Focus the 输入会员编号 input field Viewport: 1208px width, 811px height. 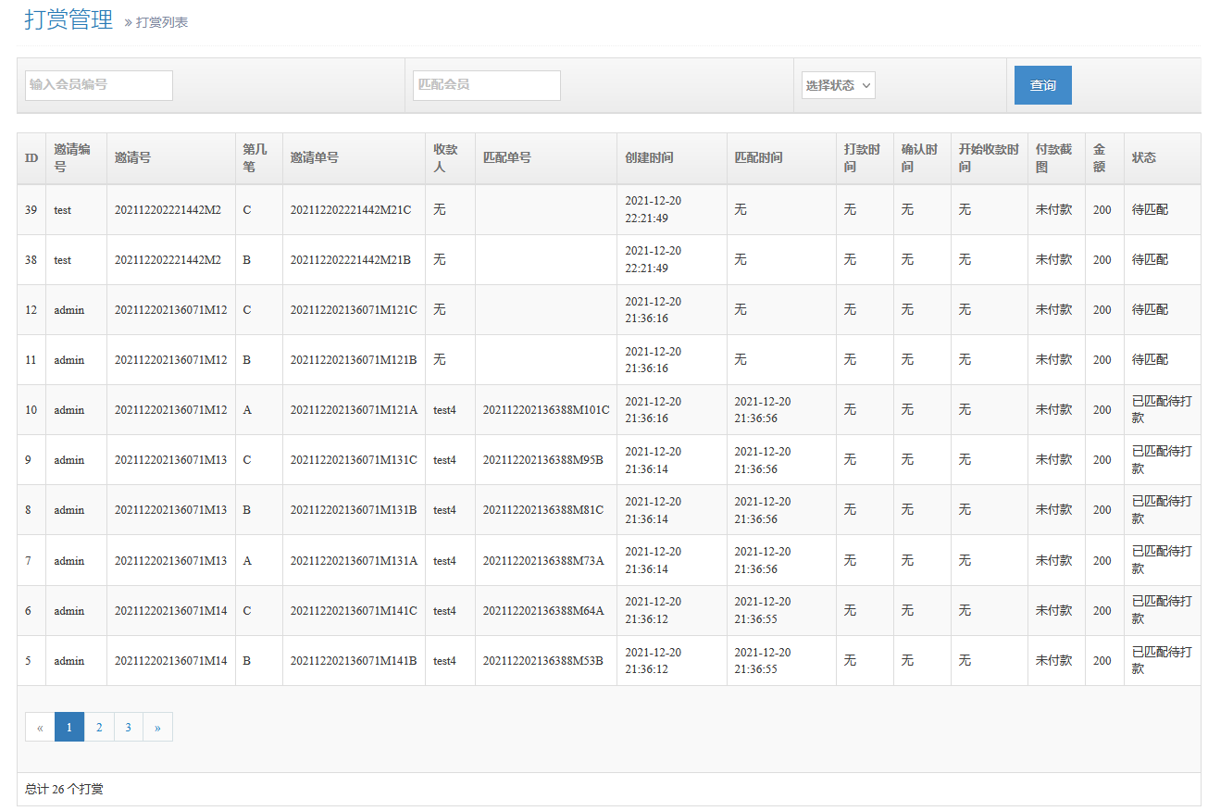click(99, 85)
